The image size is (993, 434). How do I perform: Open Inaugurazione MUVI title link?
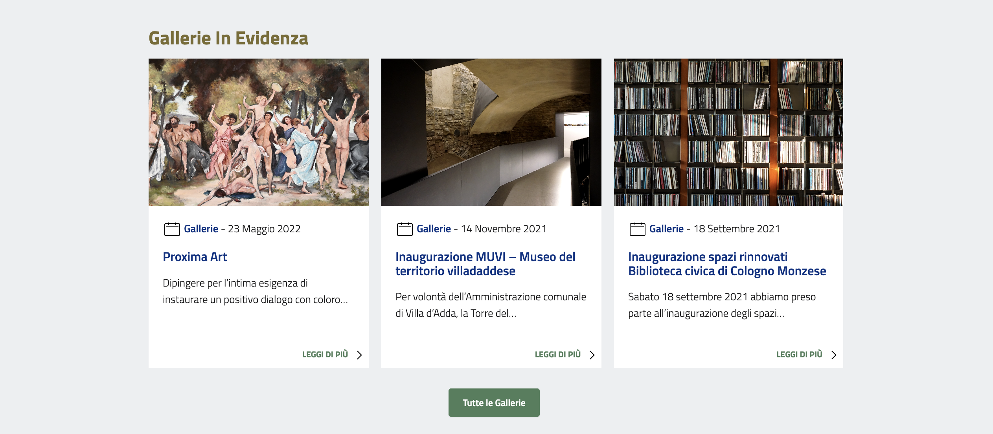point(485,264)
